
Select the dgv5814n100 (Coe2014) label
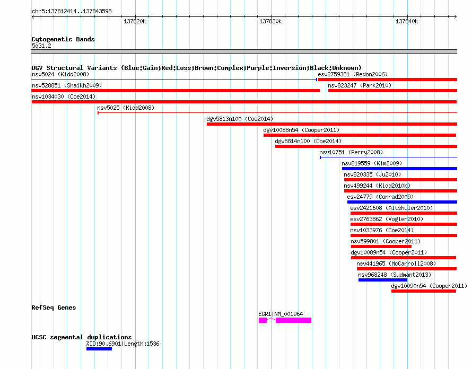308,141
